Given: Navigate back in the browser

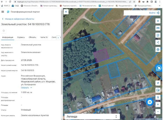Looking at the screenshot, I should pos(2,2).
